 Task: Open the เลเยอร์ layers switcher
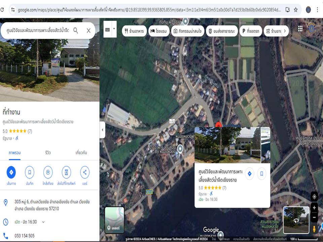pos(114,220)
